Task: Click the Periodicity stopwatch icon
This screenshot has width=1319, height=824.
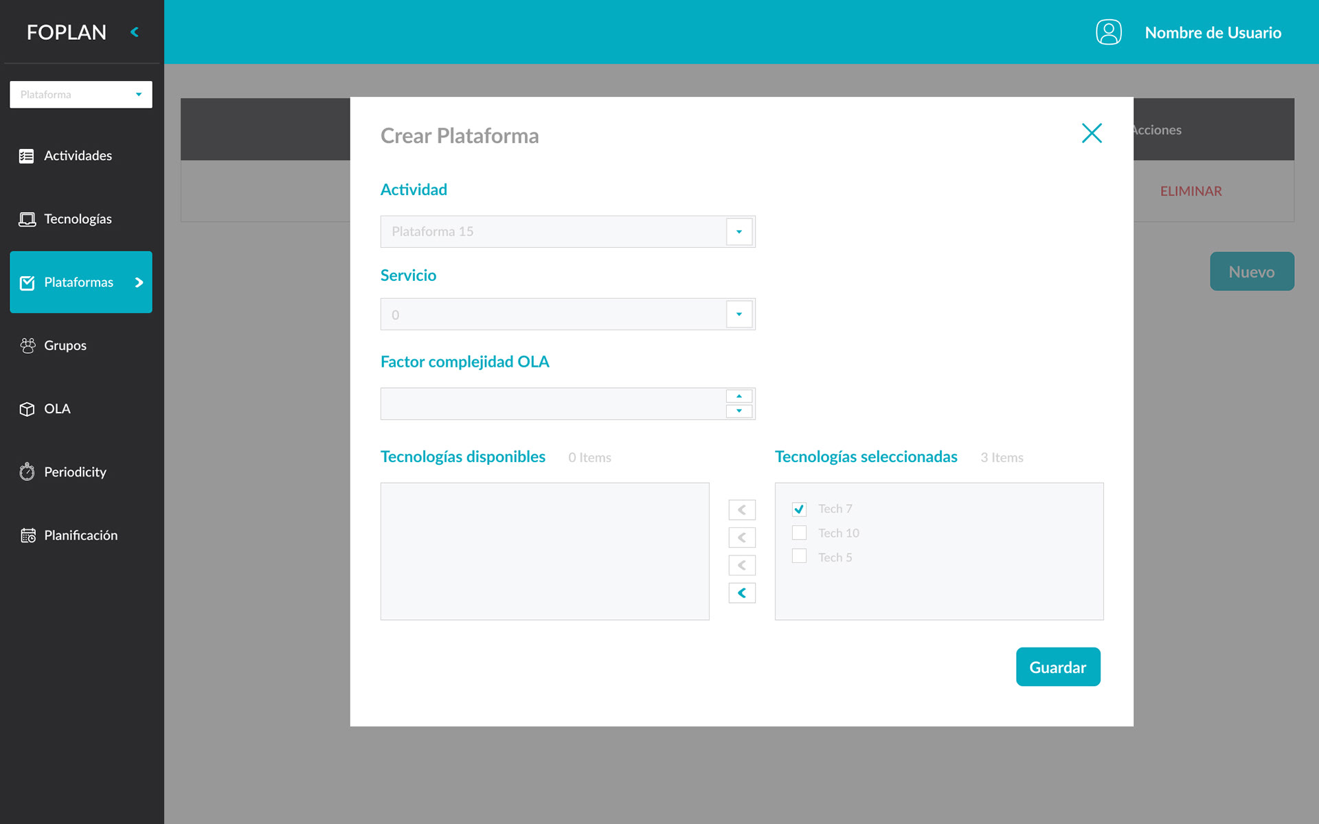Action: pyautogui.click(x=27, y=472)
